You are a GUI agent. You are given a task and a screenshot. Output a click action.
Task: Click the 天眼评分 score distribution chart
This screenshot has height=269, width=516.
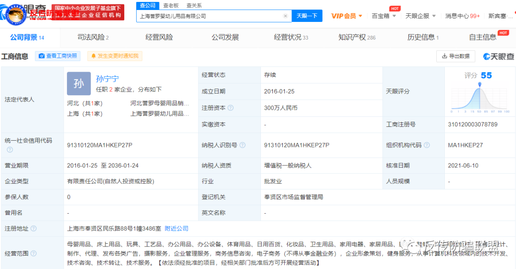tap(480, 98)
